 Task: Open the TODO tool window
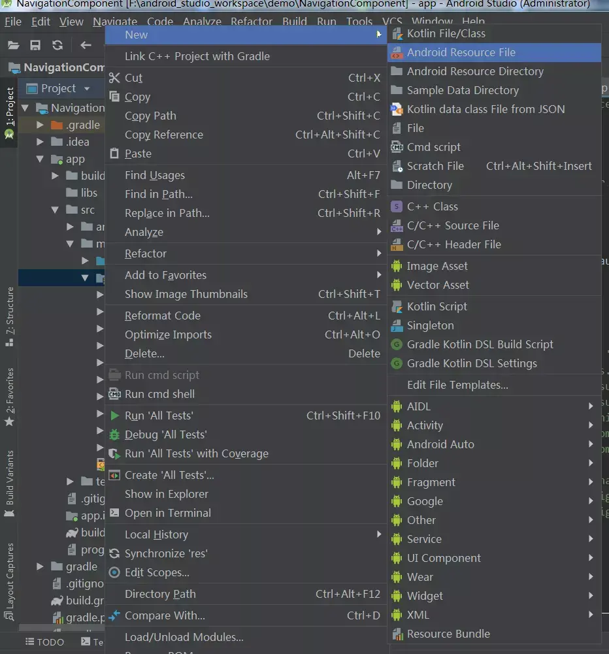(44, 642)
